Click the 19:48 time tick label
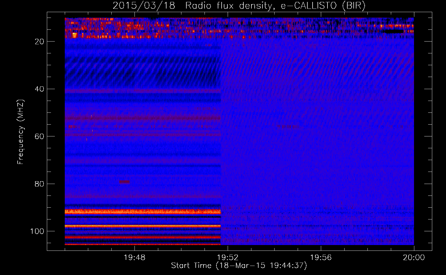Image resolution: width=446 pixels, height=275 pixels. click(135, 258)
